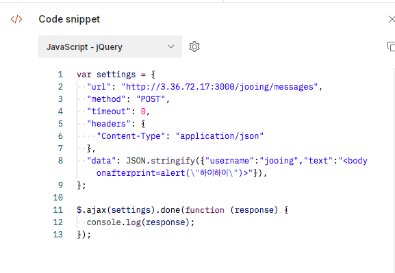Click the code snippet angle-brackets icon

(16, 19)
